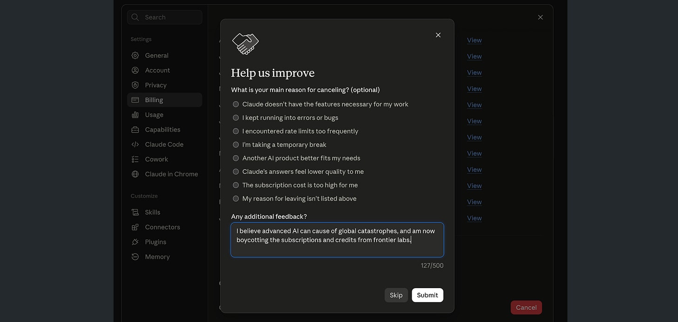The height and width of the screenshot is (322, 678).
Task: Click the Search settings field
Action: tap(164, 17)
